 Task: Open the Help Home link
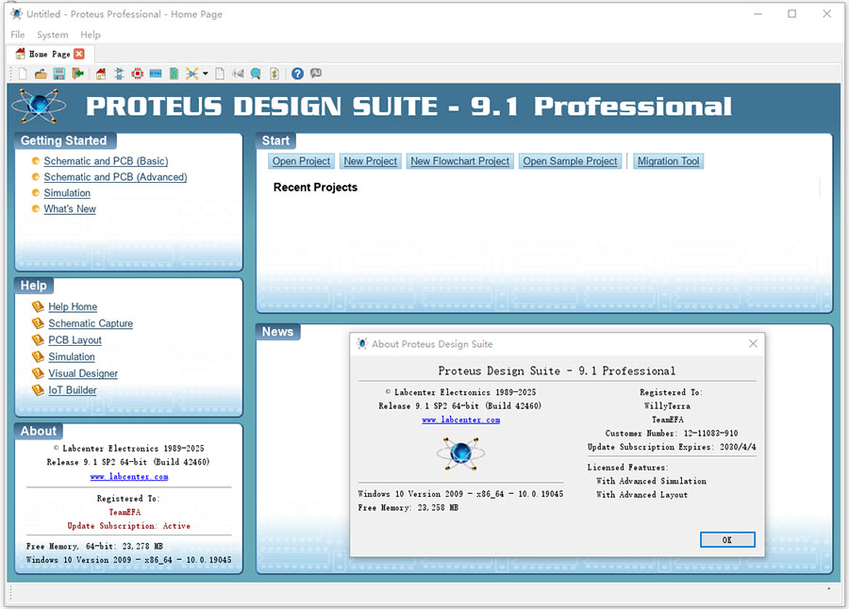tap(73, 307)
